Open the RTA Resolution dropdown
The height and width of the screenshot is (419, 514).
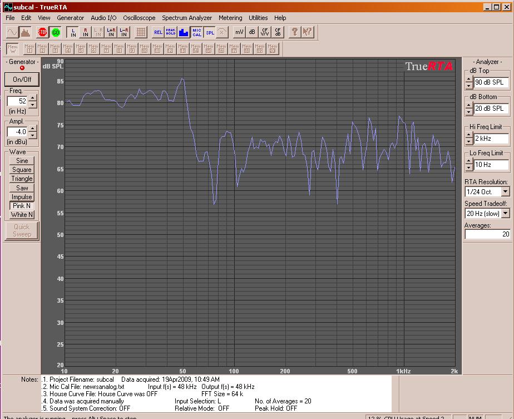click(x=505, y=192)
